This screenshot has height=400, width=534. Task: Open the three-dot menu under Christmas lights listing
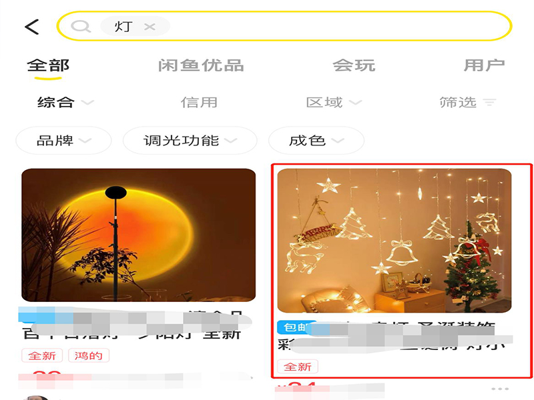(x=500, y=389)
